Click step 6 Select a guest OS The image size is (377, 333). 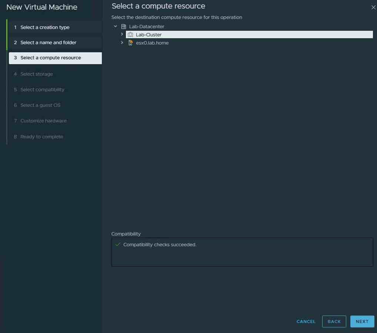click(40, 105)
